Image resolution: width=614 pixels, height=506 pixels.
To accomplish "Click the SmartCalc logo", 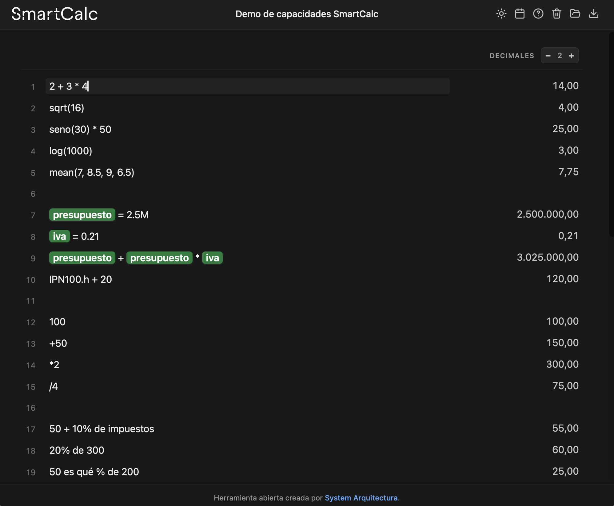I will [x=54, y=14].
